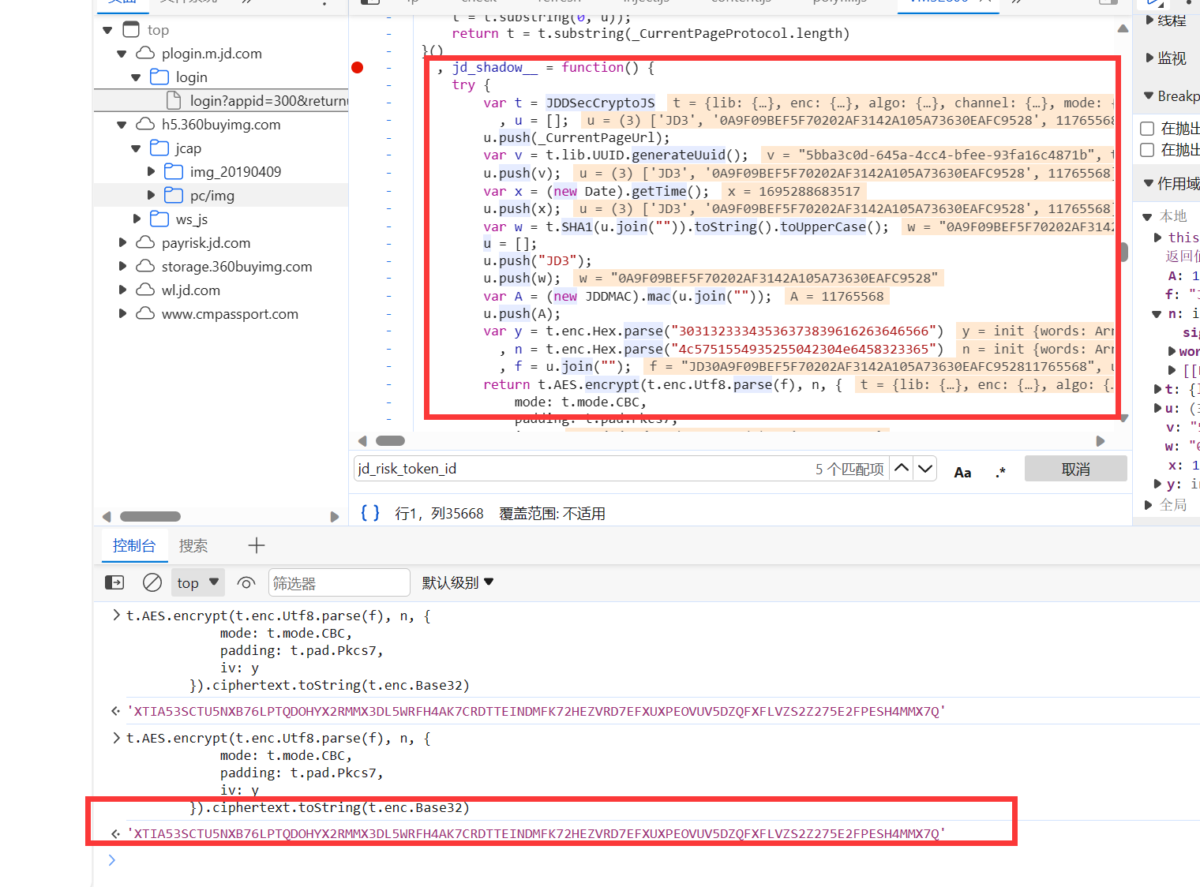The image size is (1200, 887).
Task: Collapse the h5.360buyimg.com tree node
Action: (122, 125)
